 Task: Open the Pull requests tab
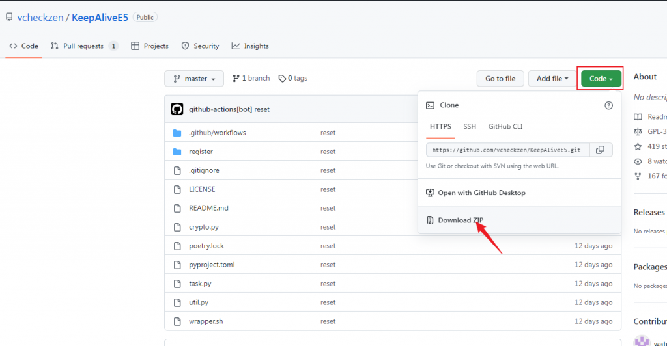tap(84, 46)
